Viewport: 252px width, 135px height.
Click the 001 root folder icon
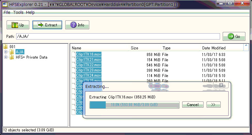tap(6, 47)
